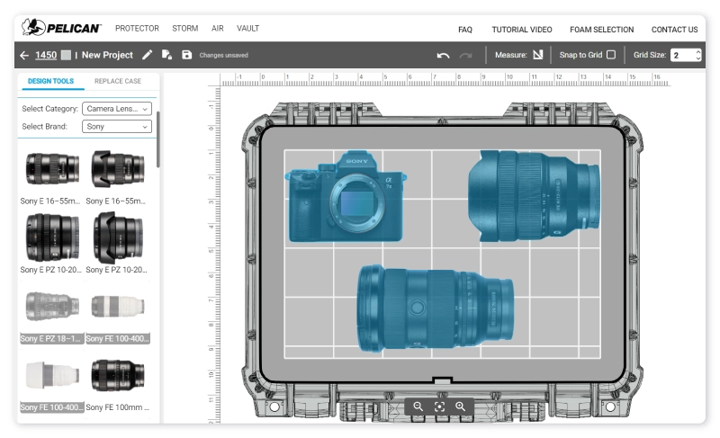
Task: Activate the Measure ruler tool
Action: 537,55
